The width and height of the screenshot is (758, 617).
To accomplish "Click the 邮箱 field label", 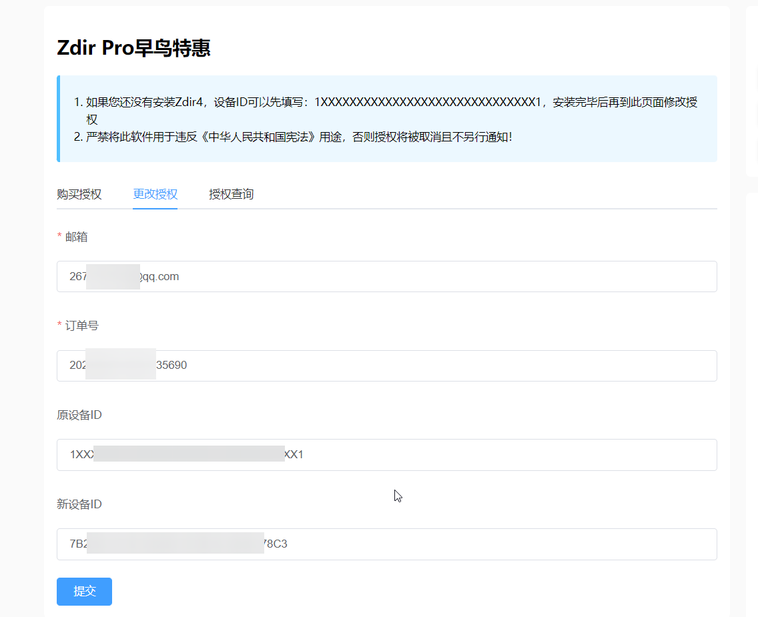I will (76, 237).
